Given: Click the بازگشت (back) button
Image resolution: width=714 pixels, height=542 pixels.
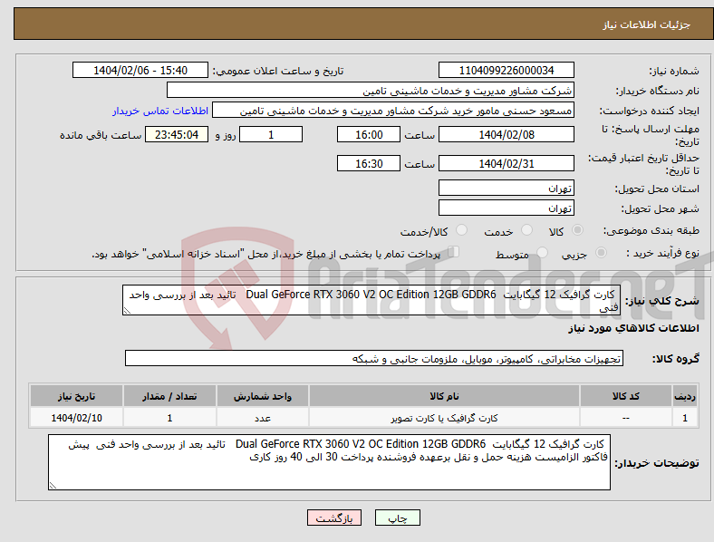Looking at the screenshot, I should tap(334, 518).
